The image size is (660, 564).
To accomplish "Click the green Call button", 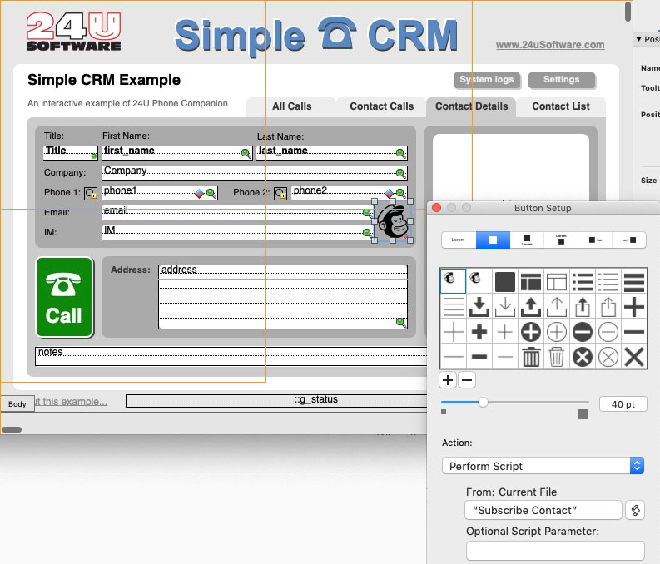I will pyautogui.click(x=64, y=297).
